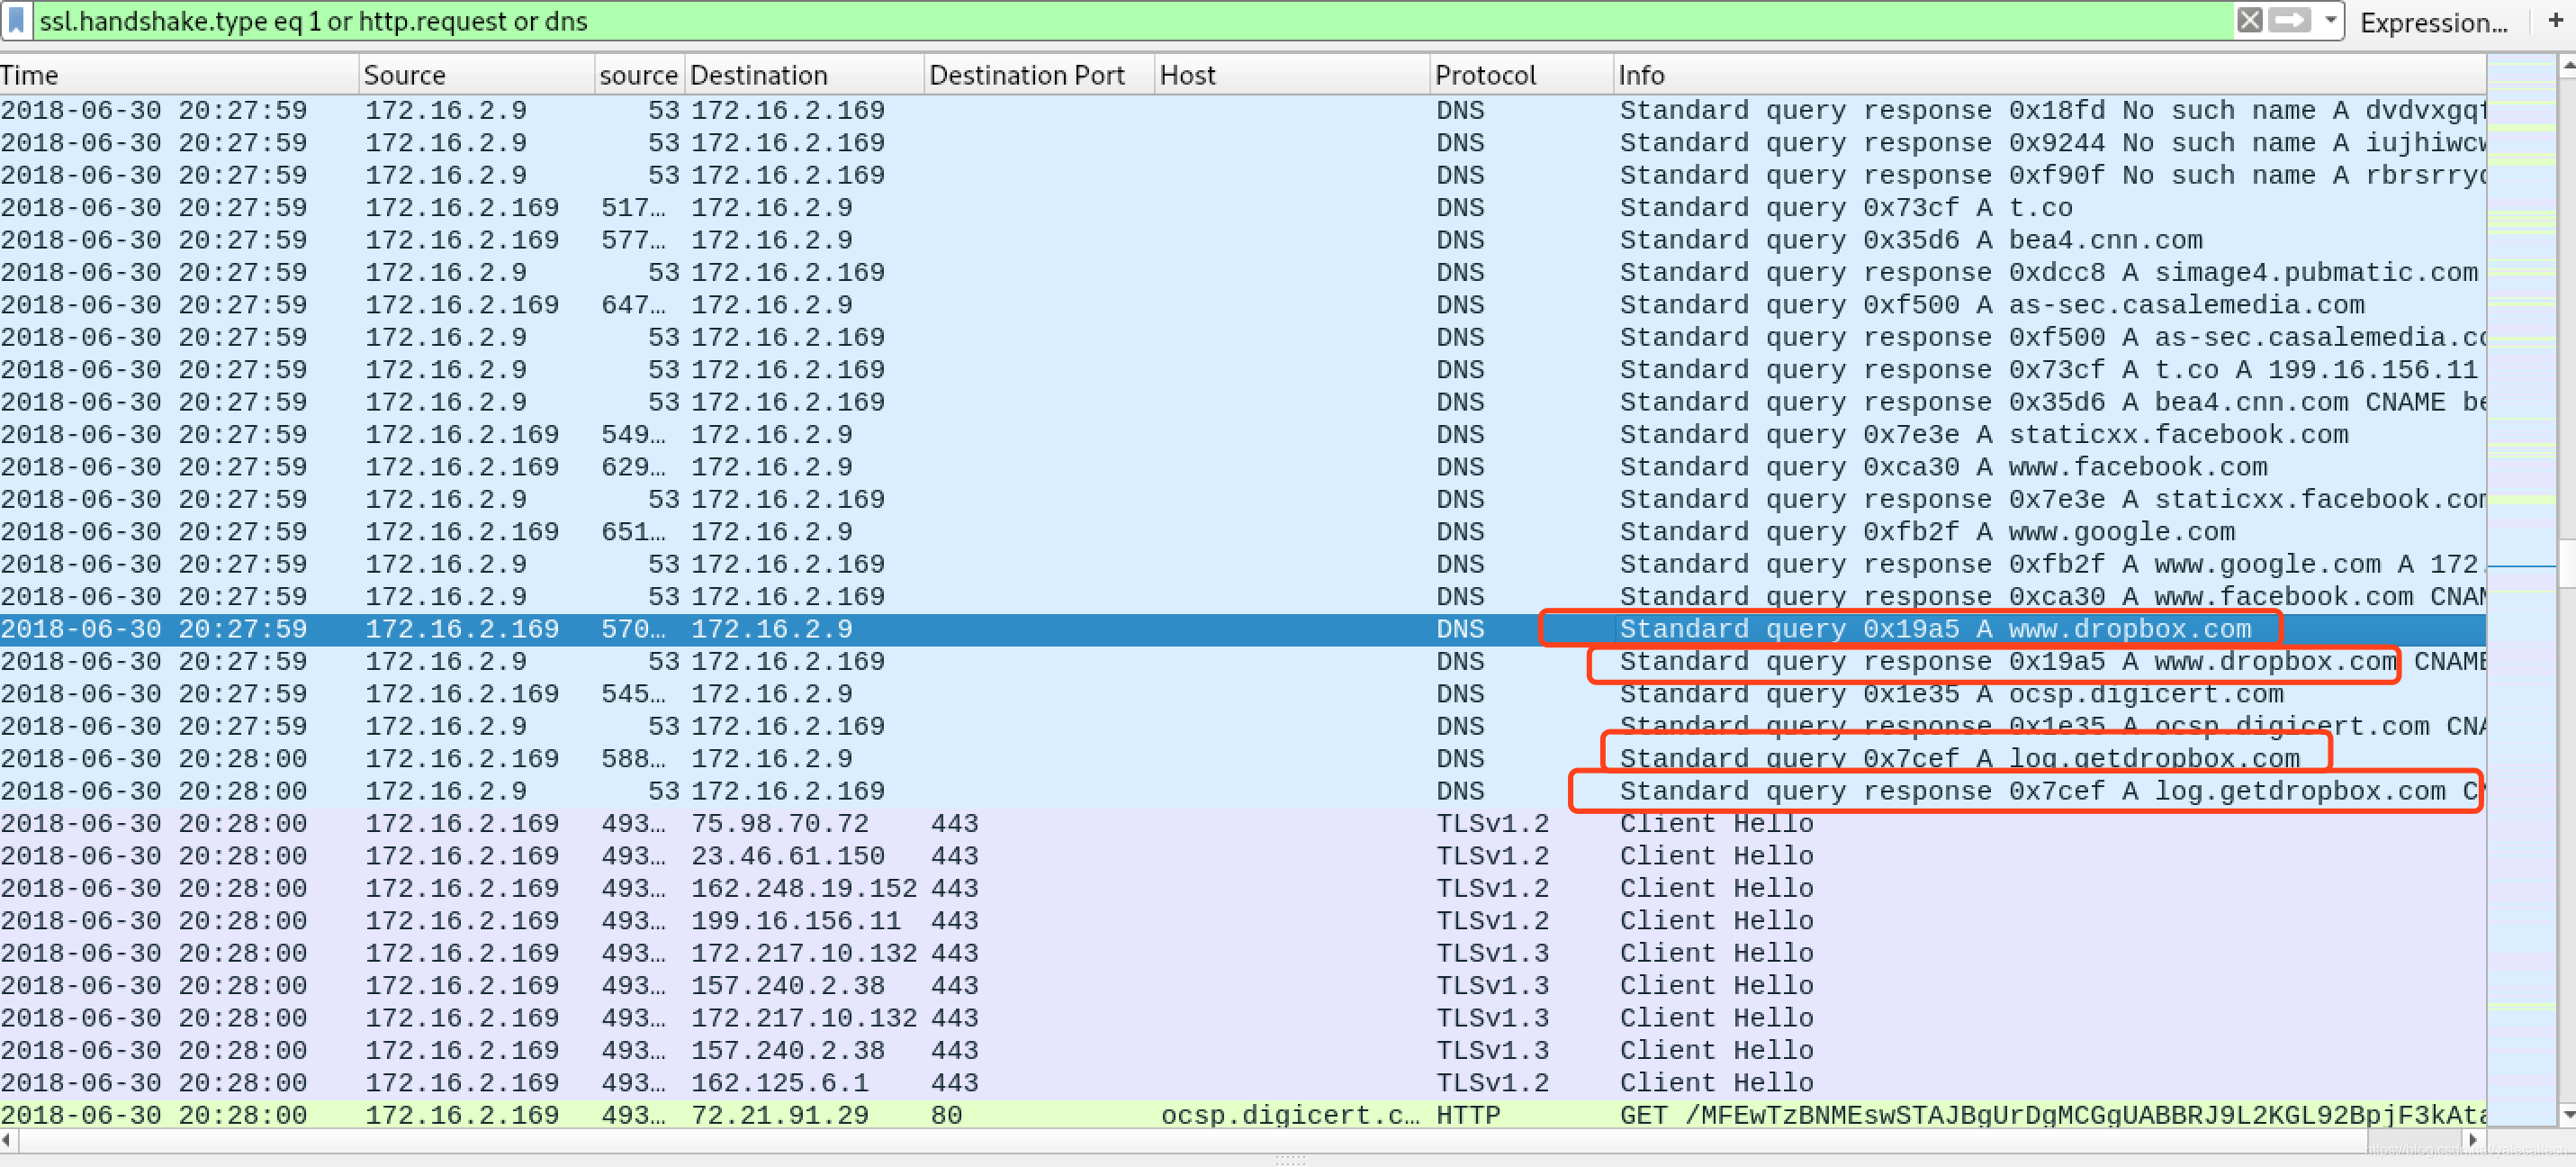
Task: Open the filter history dropdown arrow
Action: point(2330,20)
